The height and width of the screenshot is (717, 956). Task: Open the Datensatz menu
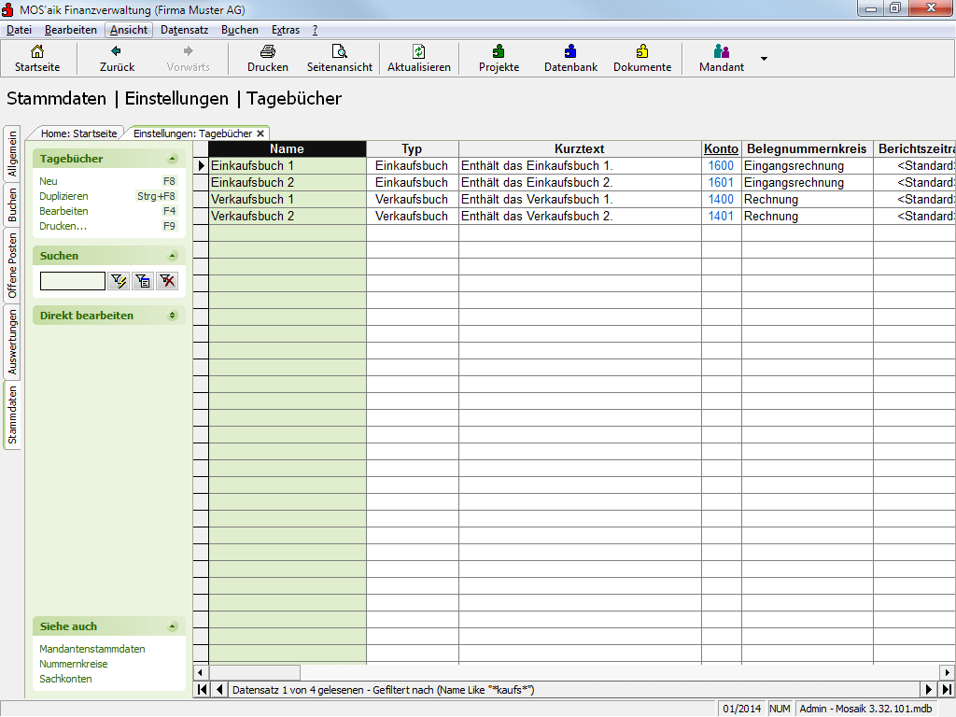[x=184, y=30]
